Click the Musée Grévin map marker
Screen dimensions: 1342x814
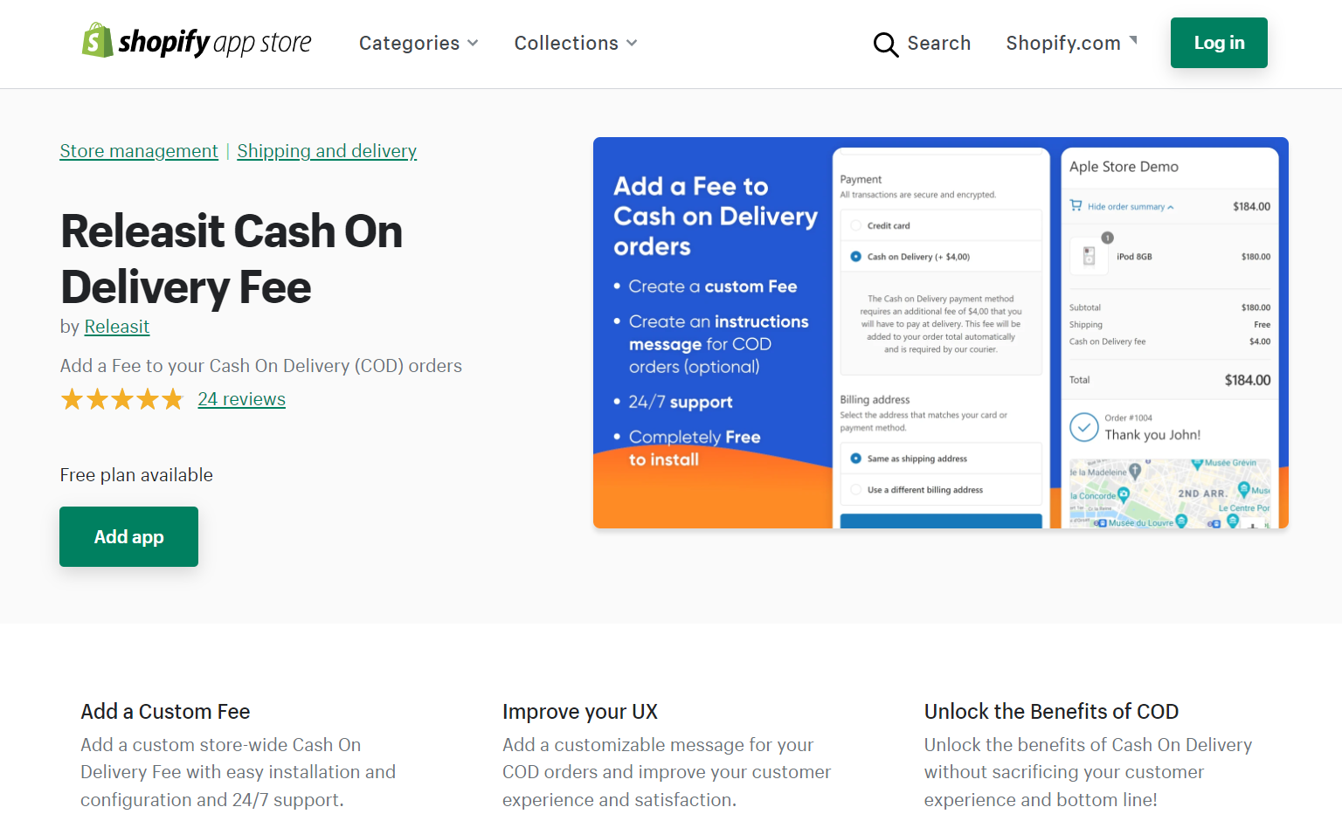coord(1198,463)
